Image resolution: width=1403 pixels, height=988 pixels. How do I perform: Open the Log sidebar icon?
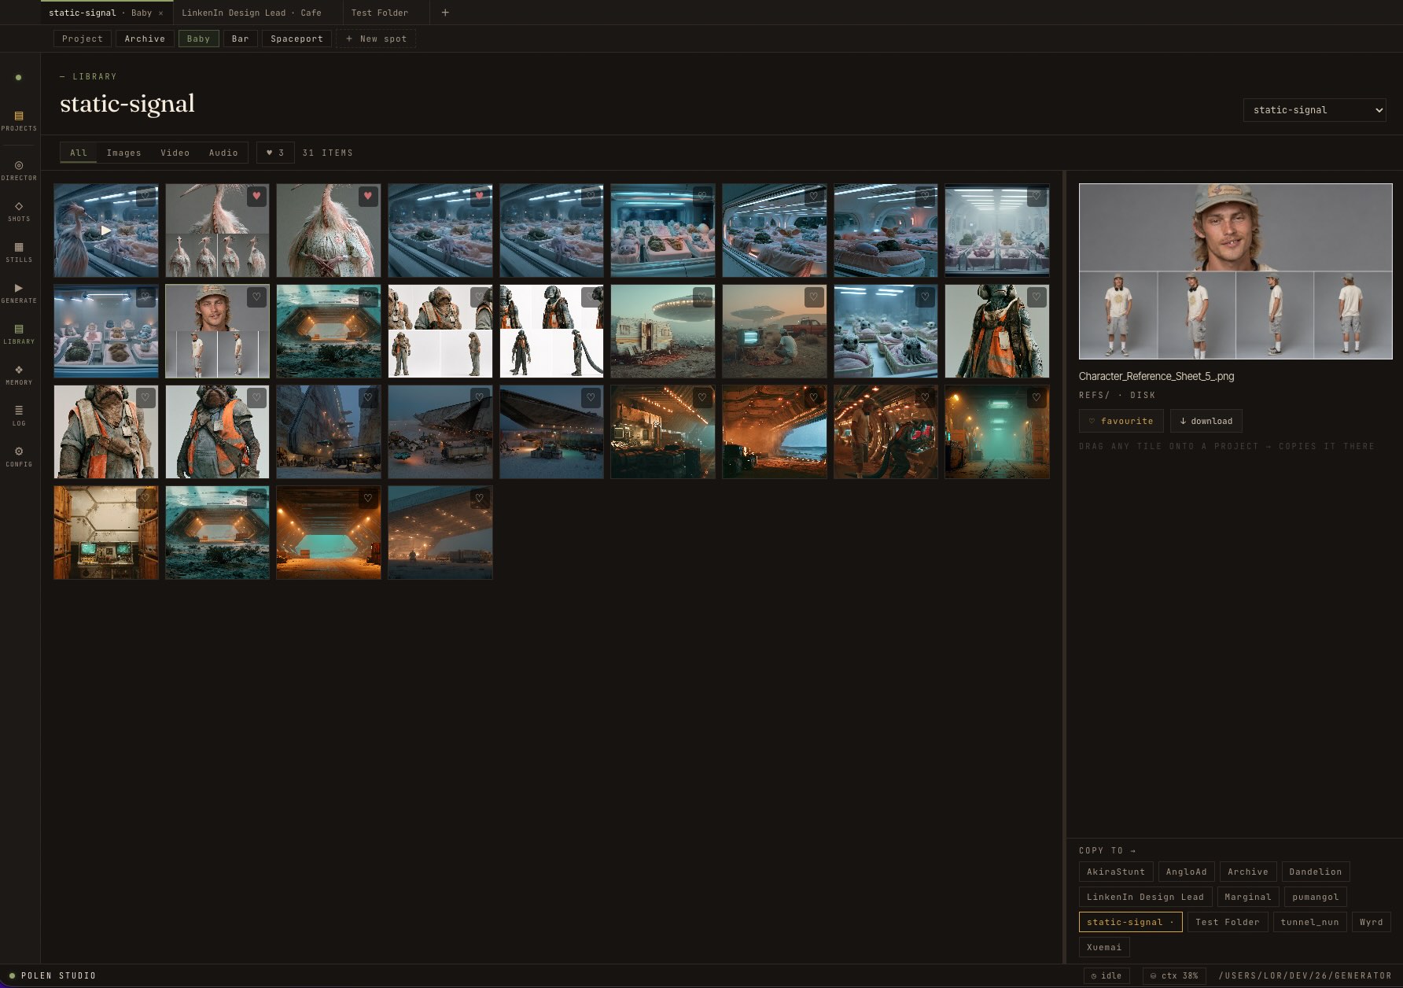pyautogui.click(x=19, y=415)
